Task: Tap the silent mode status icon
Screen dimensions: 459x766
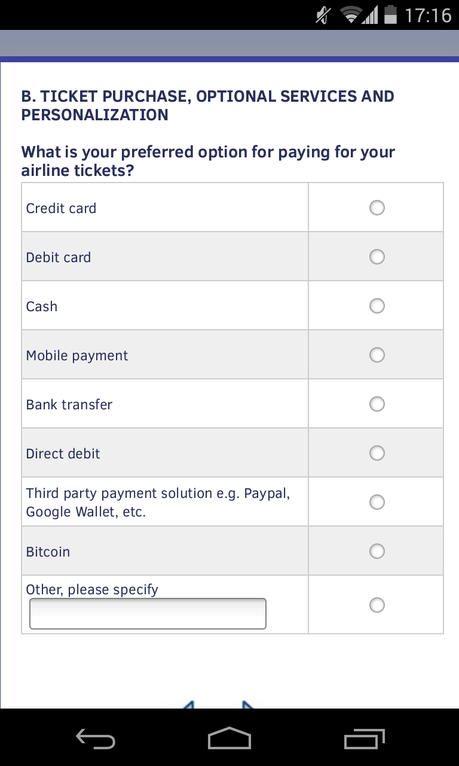Action: tap(323, 15)
